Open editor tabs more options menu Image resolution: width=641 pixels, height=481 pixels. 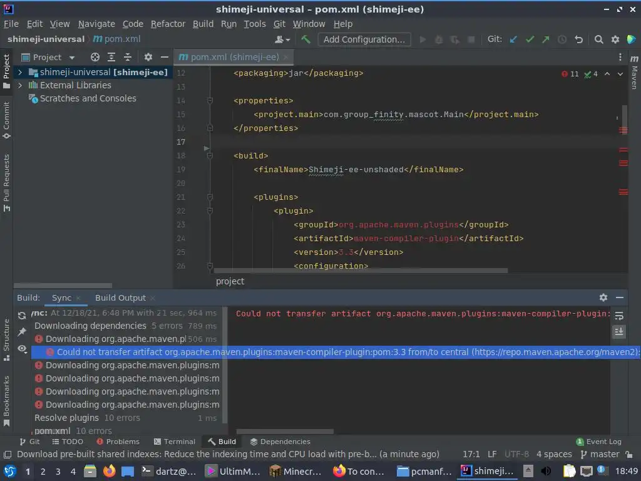point(620,57)
